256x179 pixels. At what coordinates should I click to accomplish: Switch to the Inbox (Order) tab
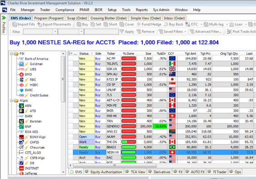[x=174, y=18]
